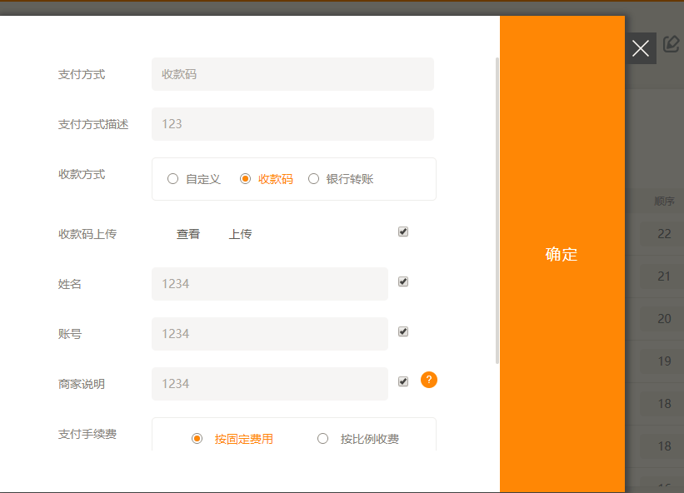Select the 收款码 radio option
Image resolution: width=684 pixels, height=493 pixels.
pyautogui.click(x=246, y=179)
